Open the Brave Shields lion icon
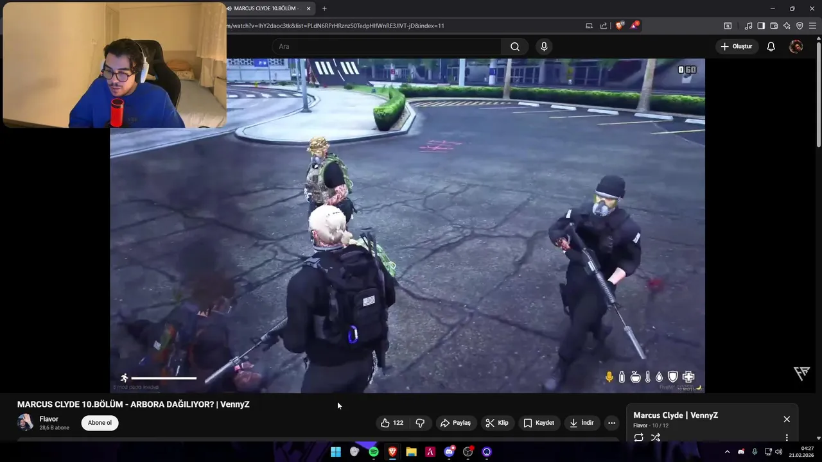822x462 pixels. point(619,26)
